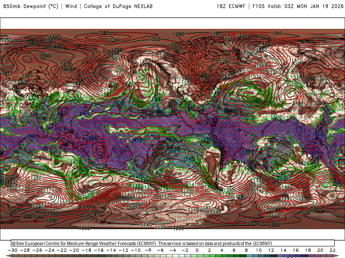This screenshot has height=258, width=345.
Task: Click the ECMWF copyright notice box
Action: pos(173,243)
